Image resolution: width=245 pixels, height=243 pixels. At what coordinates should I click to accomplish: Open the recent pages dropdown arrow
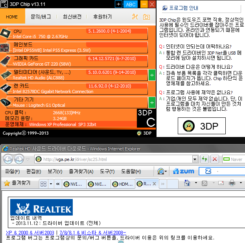pos(28,159)
